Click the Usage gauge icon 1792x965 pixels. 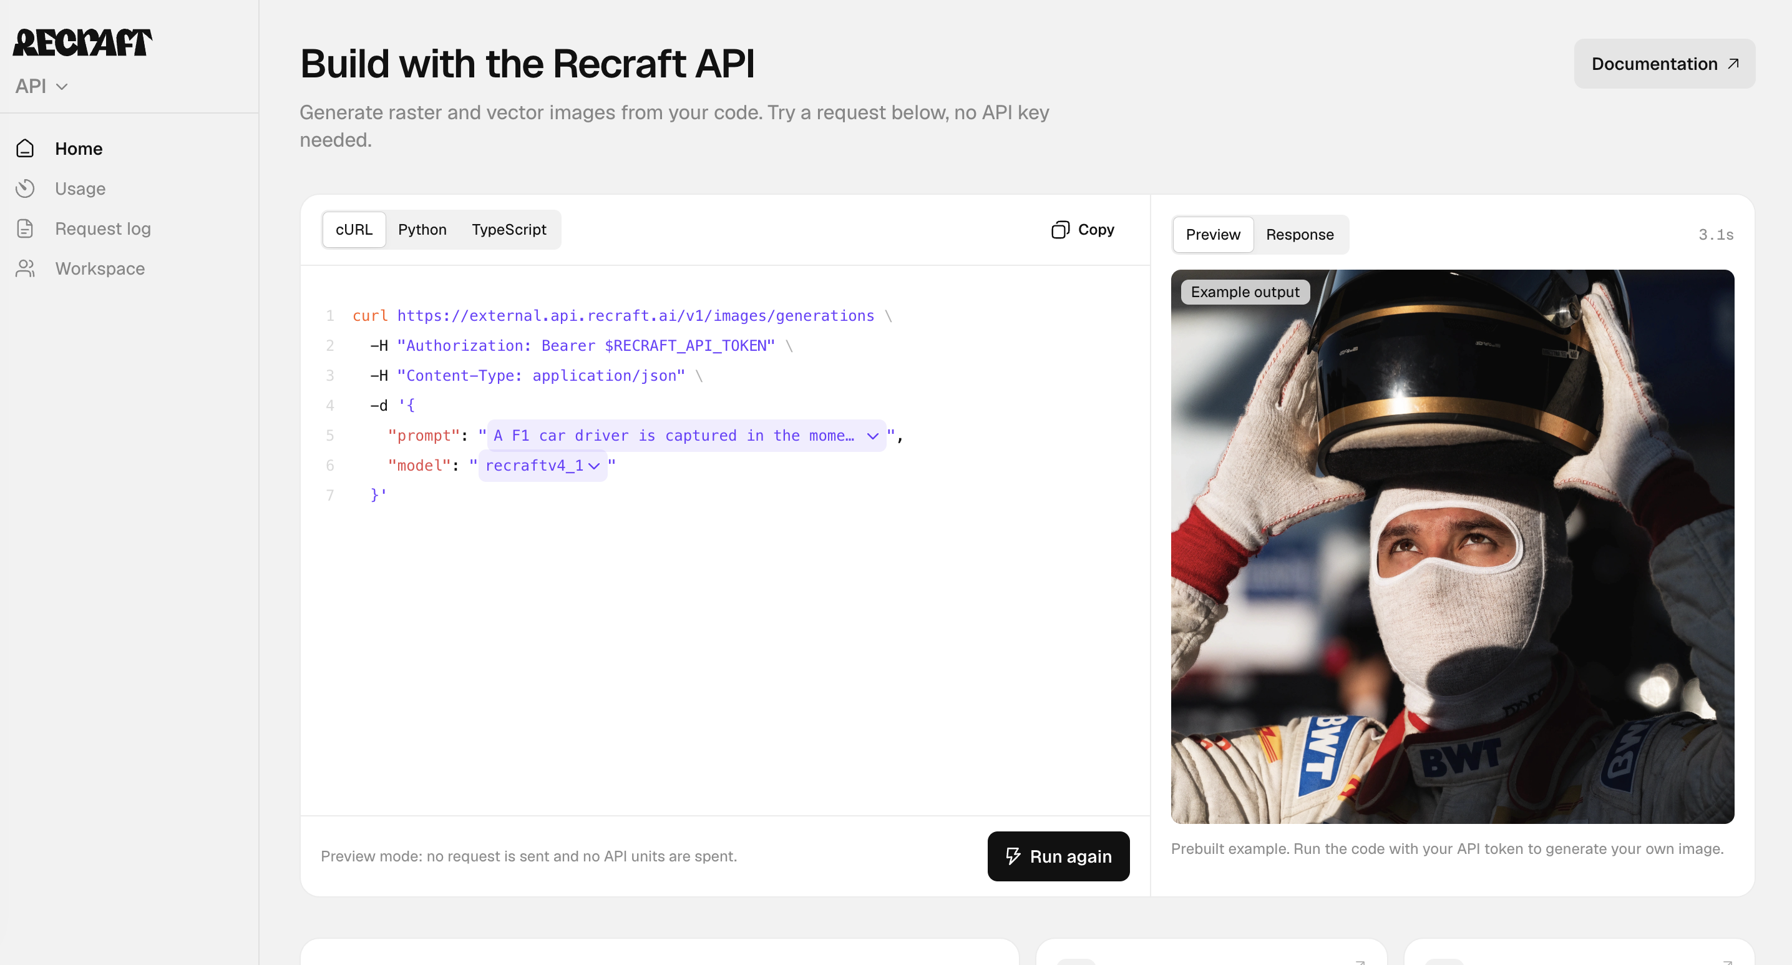point(25,189)
